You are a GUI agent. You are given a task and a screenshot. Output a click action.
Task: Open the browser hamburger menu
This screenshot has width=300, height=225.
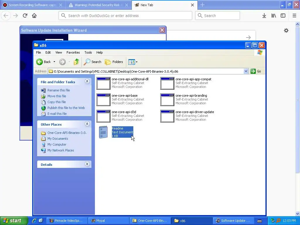tap(294, 16)
